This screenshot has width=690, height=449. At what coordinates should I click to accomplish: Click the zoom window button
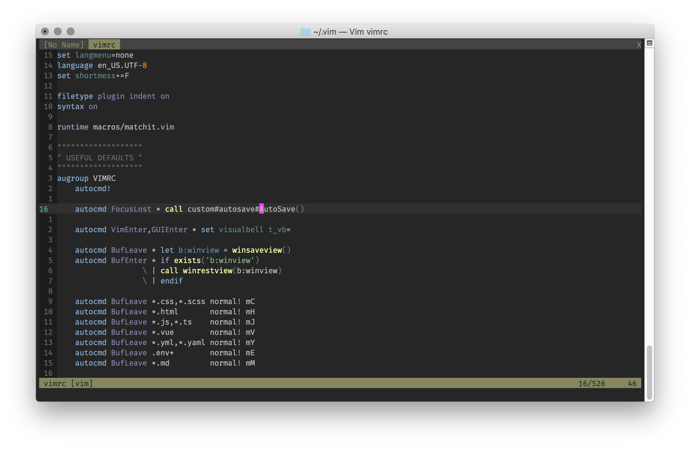click(x=71, y=31)
